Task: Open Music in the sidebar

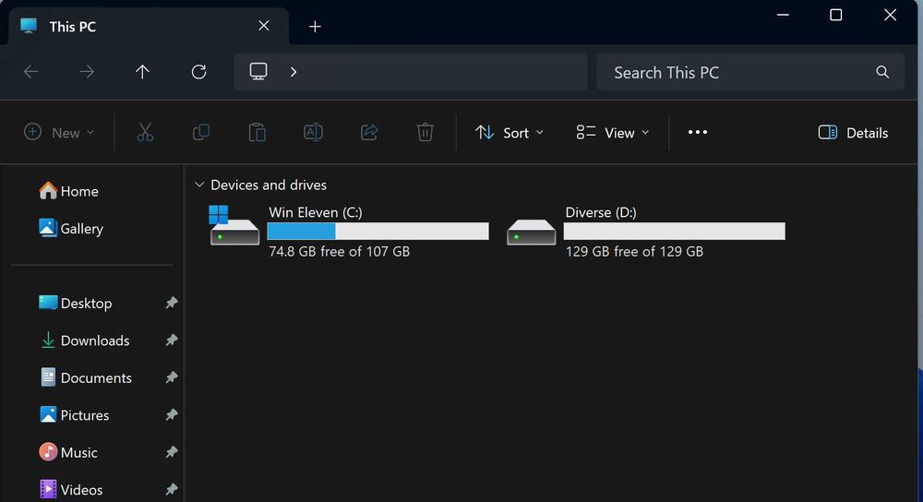Action: pyautogui.click(x=68, y=452)
